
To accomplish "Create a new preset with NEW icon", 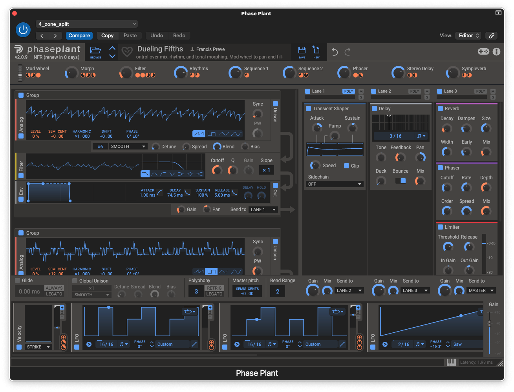I will (x=316, y=51).
